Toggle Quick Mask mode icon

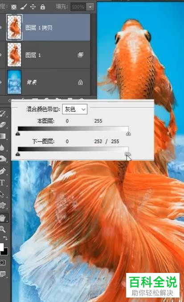(x=3, y=263)
